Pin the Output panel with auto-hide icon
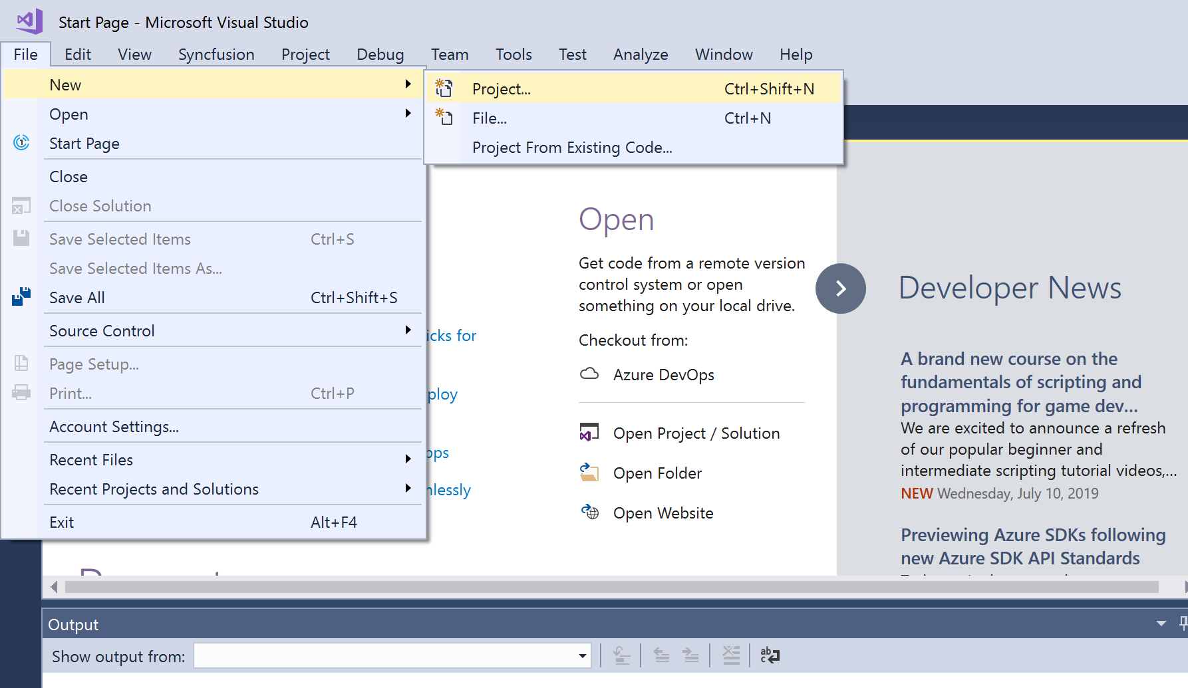This screenshot has height=688, width=1188. click(x=1183, y=623)
